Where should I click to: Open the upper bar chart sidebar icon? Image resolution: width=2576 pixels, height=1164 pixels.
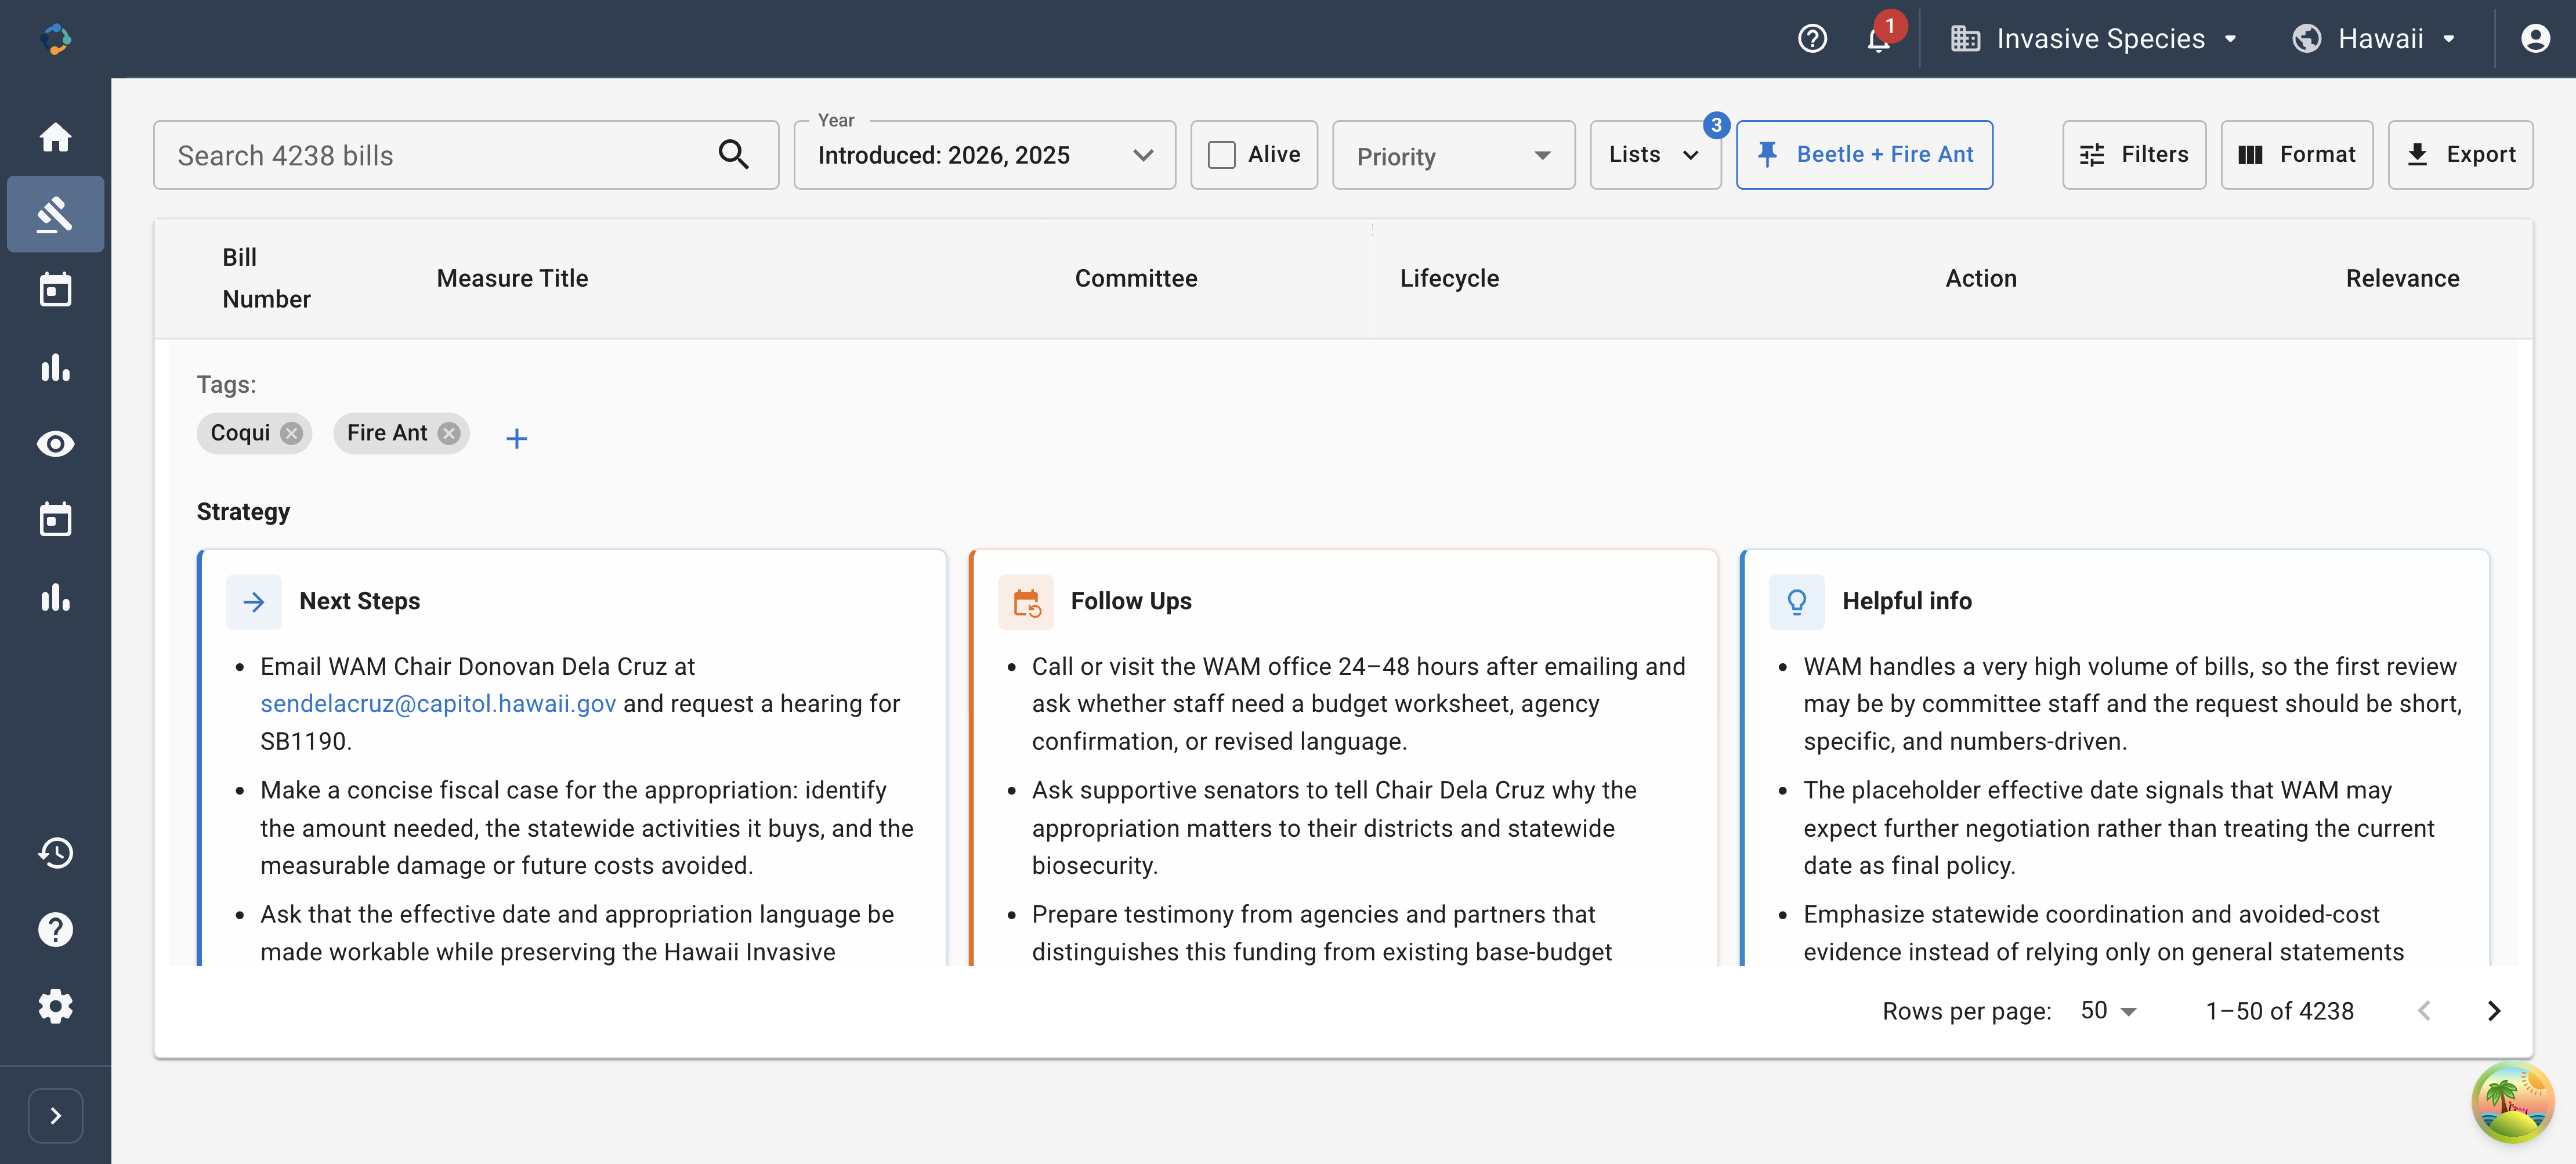coord(55,367)
